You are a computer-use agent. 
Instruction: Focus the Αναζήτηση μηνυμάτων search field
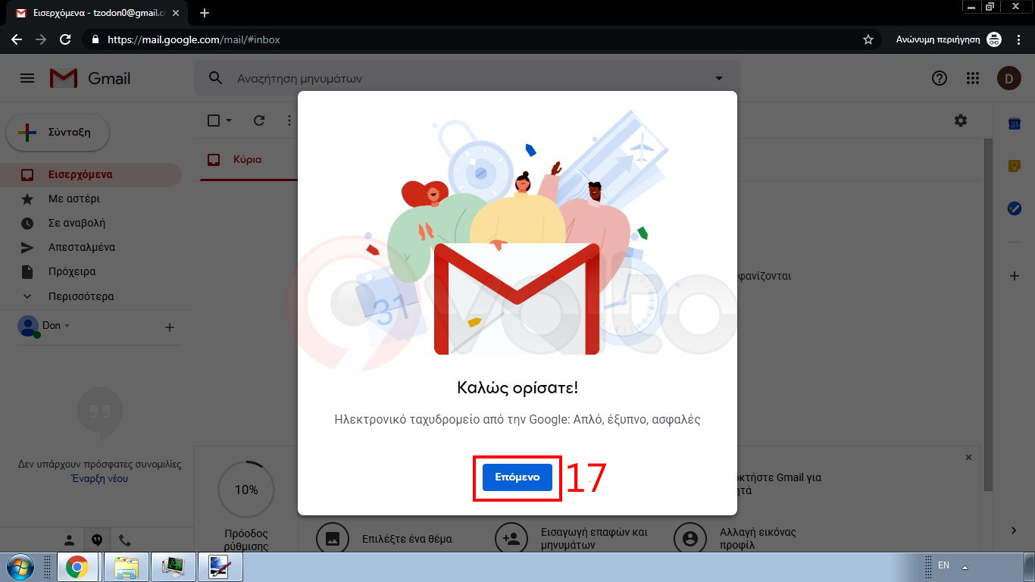[x=470, y=78]
